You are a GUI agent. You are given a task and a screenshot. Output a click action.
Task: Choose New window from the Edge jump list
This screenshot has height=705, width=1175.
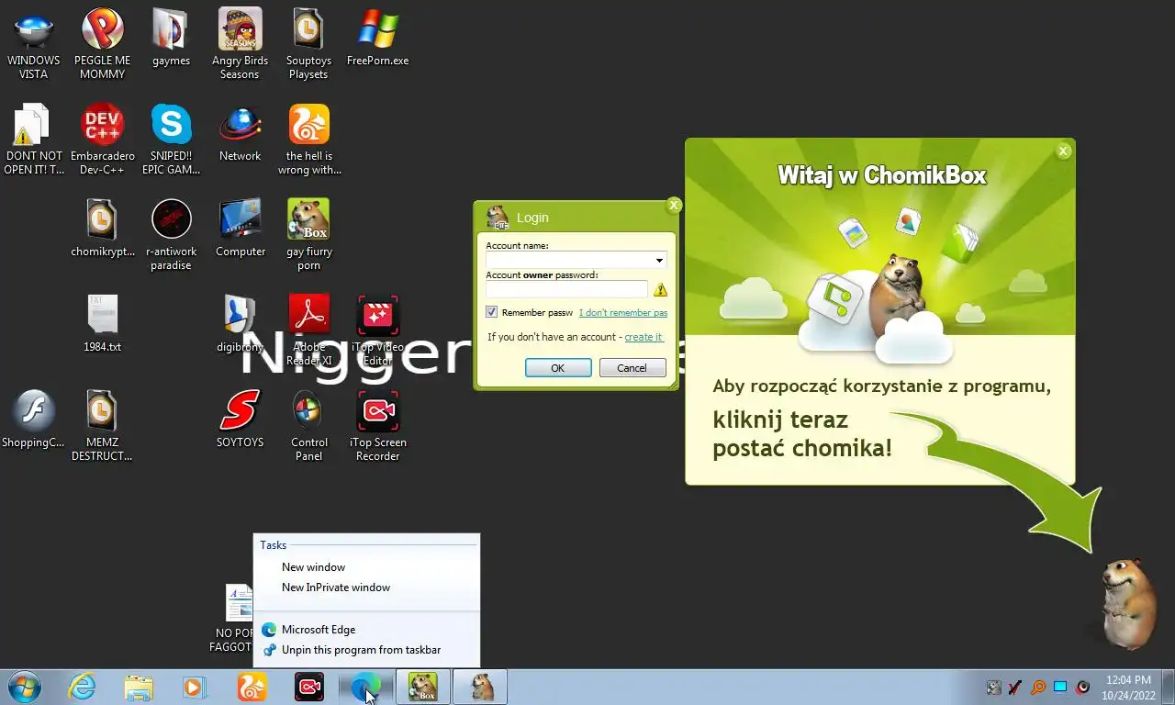(366, 567)
